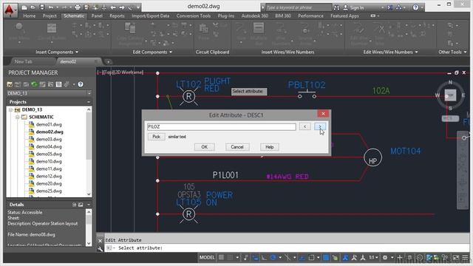Close the command line with its X icon

pyautogui.click(x=101, y=241)
